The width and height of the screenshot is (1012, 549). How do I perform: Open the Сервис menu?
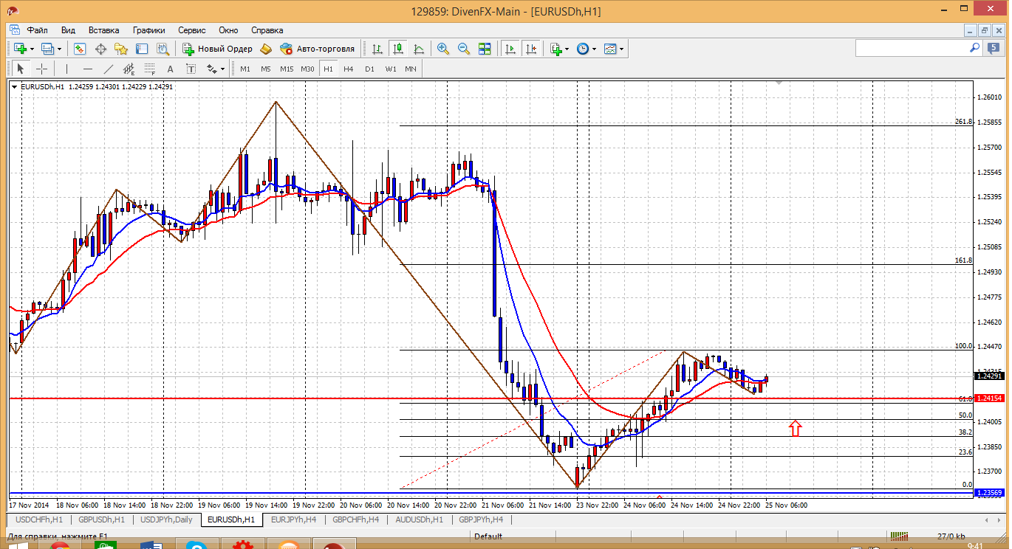tap(192, 30)
